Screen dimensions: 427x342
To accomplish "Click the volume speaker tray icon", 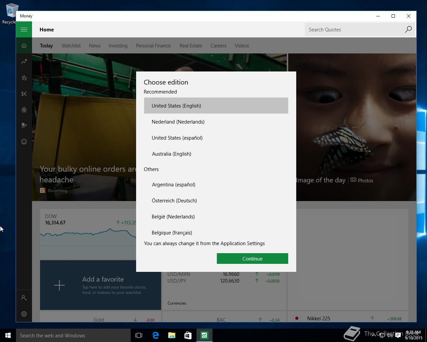I will (x=390, y=335).
